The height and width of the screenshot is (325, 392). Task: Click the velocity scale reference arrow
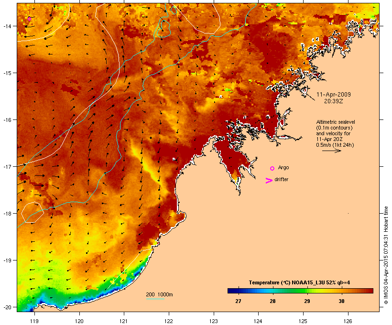[331, 151]
